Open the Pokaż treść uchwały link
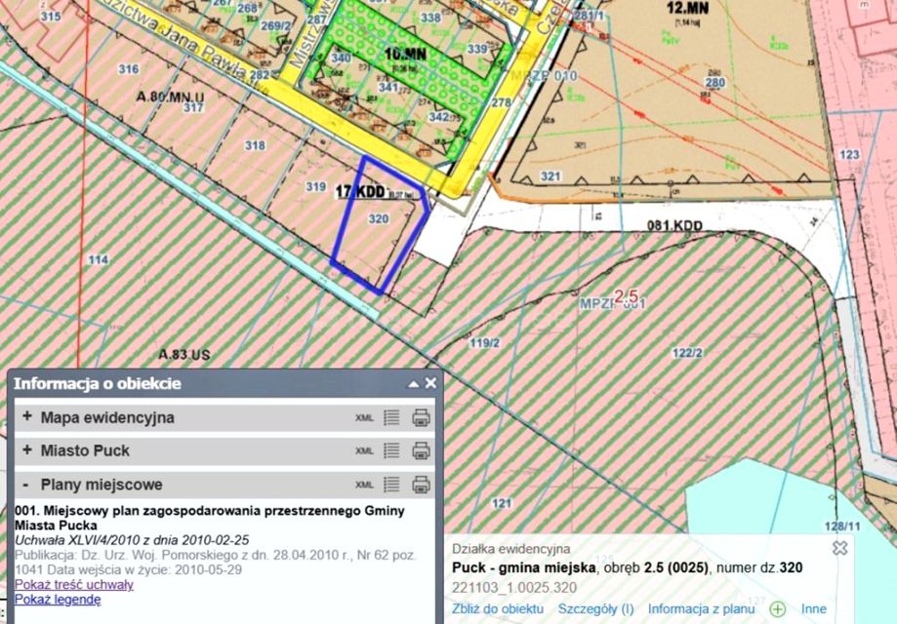The height and width of the screenshot is (624, 897). click(74, 585)
